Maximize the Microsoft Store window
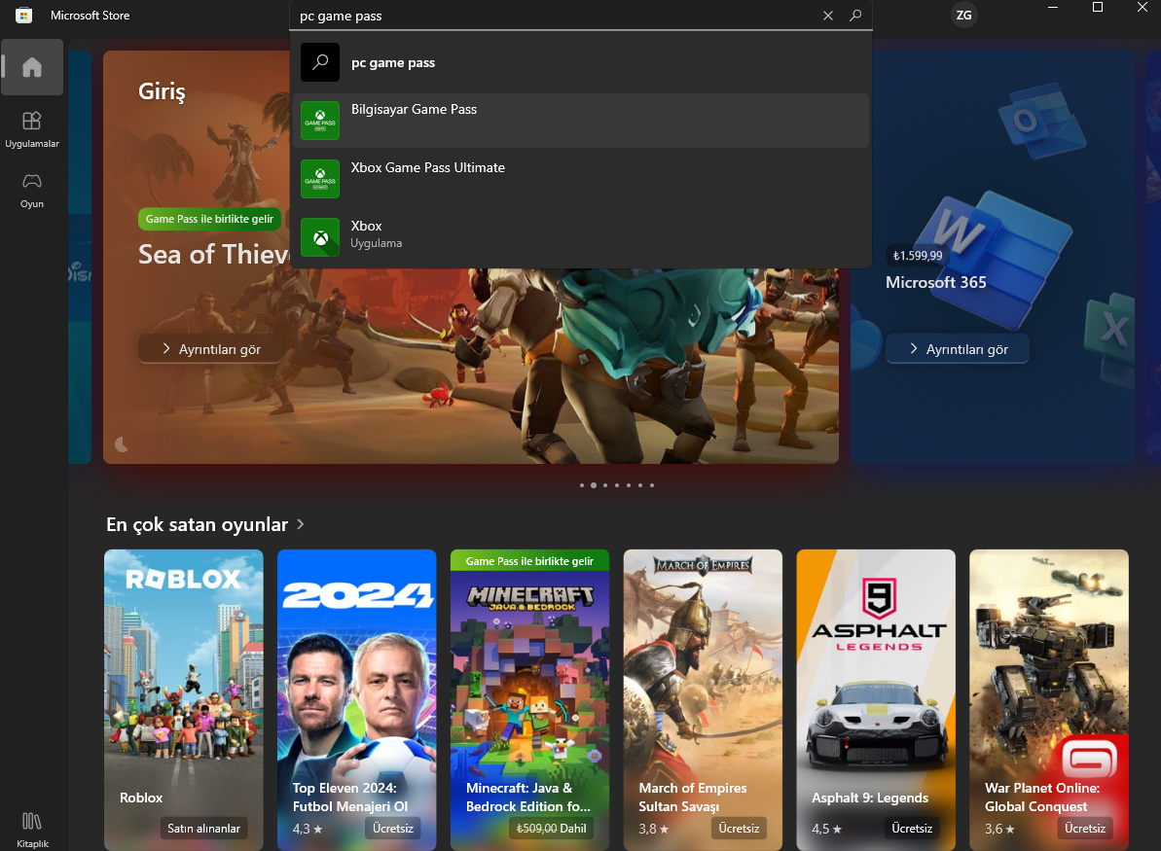The width and height of the screenshot is (1161, 851). [1098, 8]
